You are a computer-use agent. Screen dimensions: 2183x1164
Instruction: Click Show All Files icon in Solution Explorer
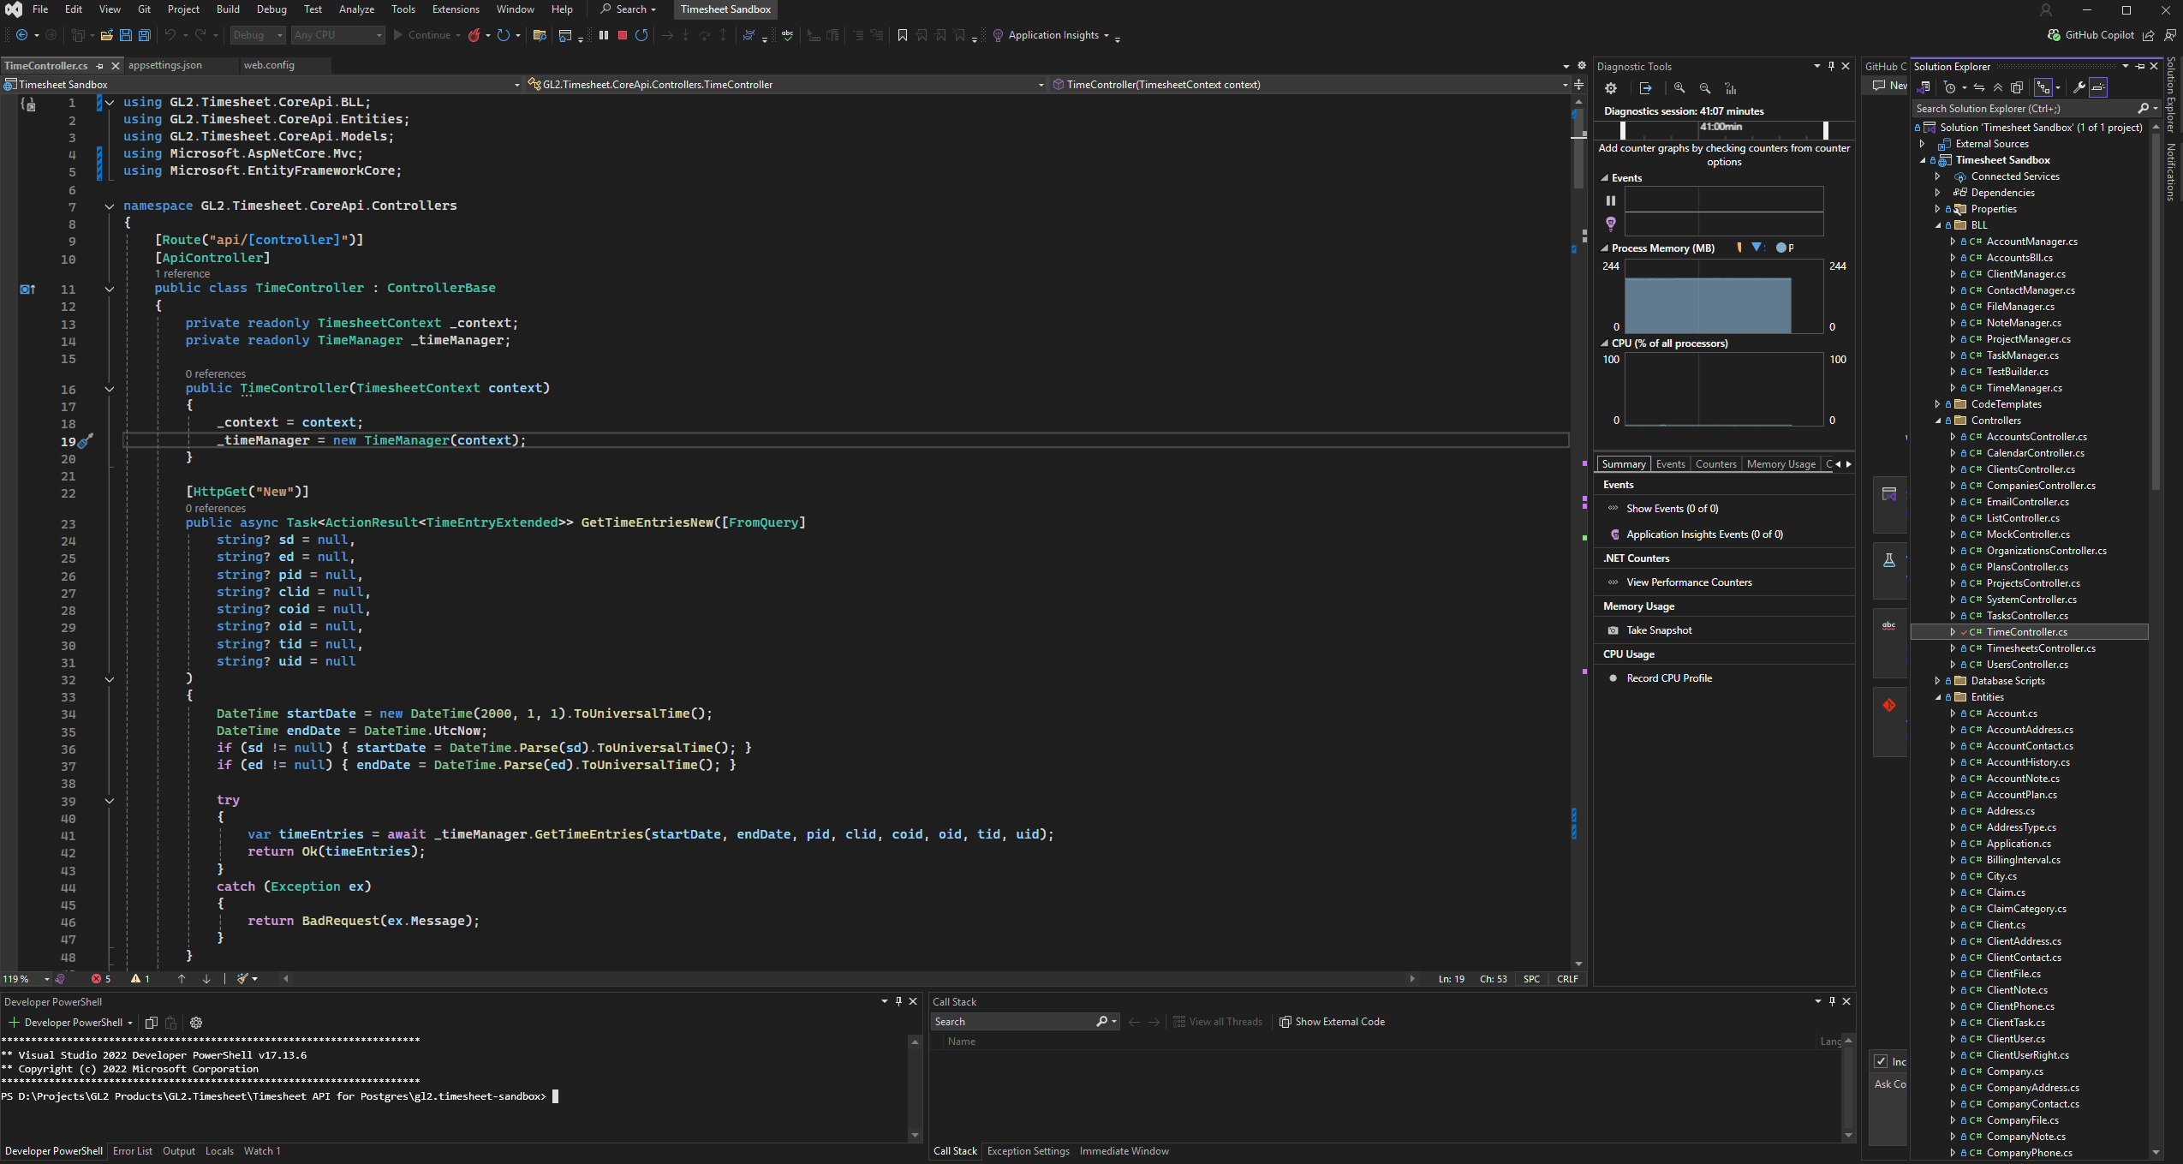click(2017, 87)
